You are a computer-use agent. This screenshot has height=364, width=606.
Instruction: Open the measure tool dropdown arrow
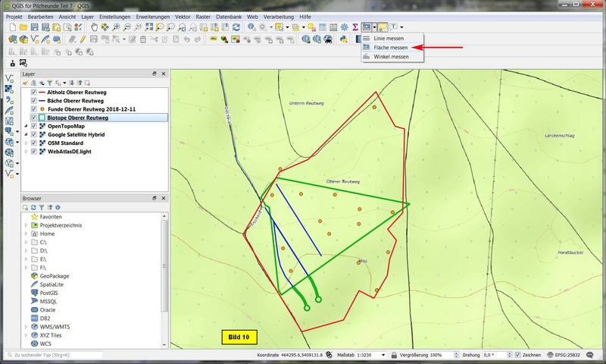pos(374,27)
